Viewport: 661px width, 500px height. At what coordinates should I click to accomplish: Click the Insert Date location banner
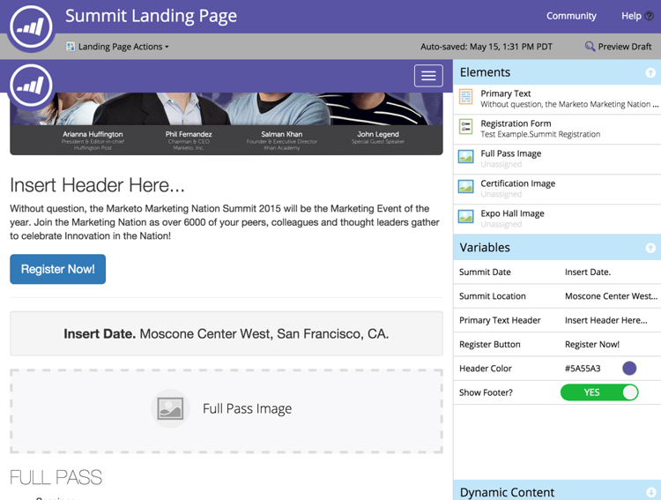(x=227, y=333)
